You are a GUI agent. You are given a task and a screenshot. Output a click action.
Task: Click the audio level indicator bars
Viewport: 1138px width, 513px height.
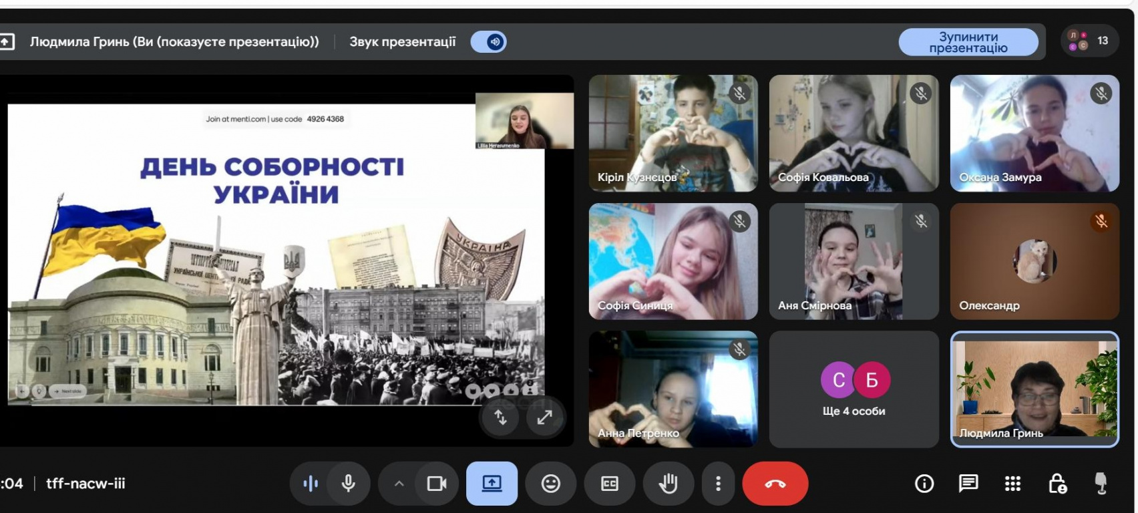coord(311,484)
